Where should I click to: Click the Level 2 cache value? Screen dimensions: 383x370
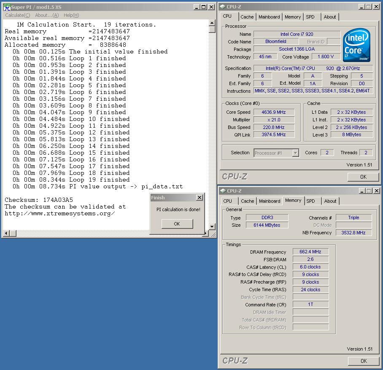[352, 127]
